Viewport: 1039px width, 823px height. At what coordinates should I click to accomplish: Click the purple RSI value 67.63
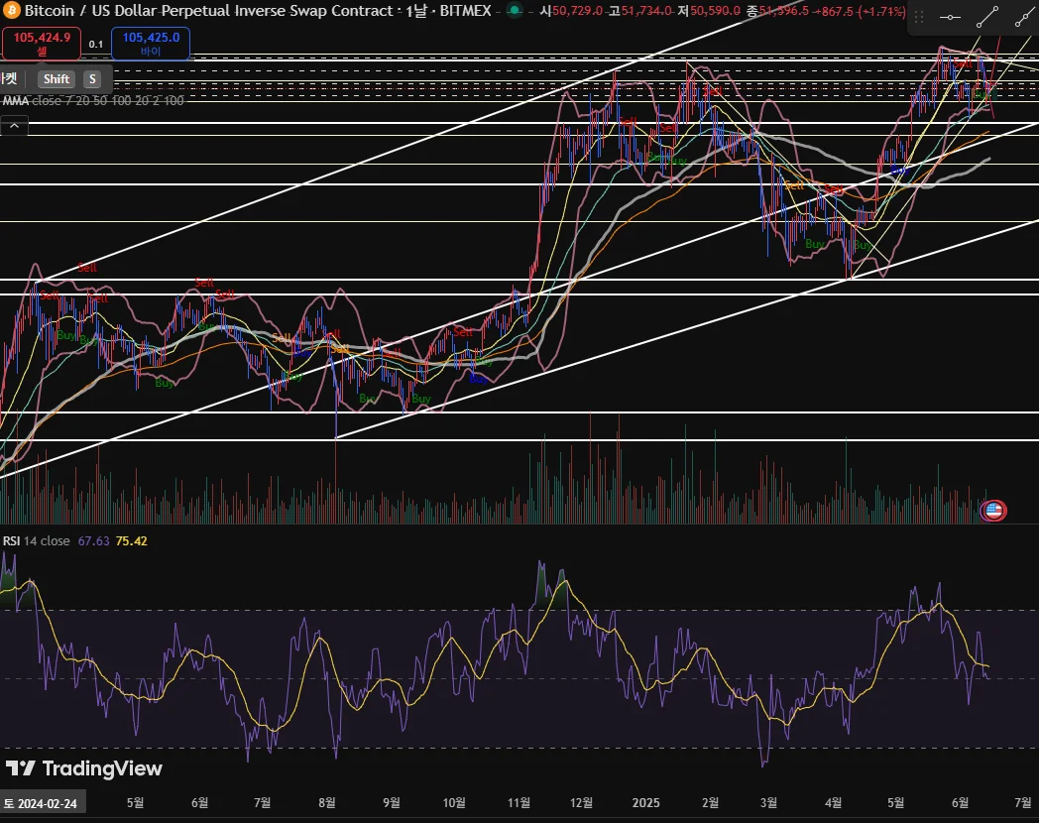coord(93,540)
